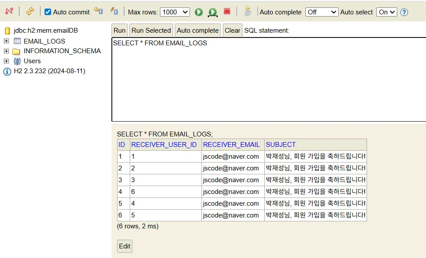This screenshot has height=258, width=426.
Task: Expand the Users node
Action: click(x=6, y=61)
